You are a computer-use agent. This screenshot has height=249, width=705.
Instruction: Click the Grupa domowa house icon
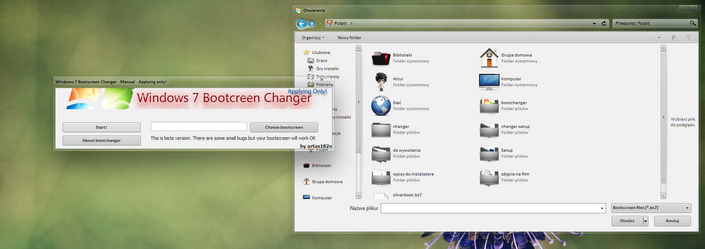tap(489, 58)
